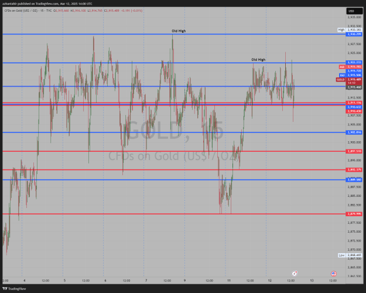Click the 2,897.510 red price label
This screenshot has height=293, width=366.
[x=354, y=151]
